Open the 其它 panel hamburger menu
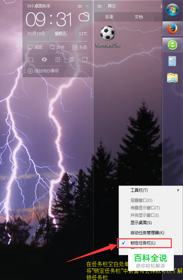This screenshot has width=183, height=280. (100, 6)
